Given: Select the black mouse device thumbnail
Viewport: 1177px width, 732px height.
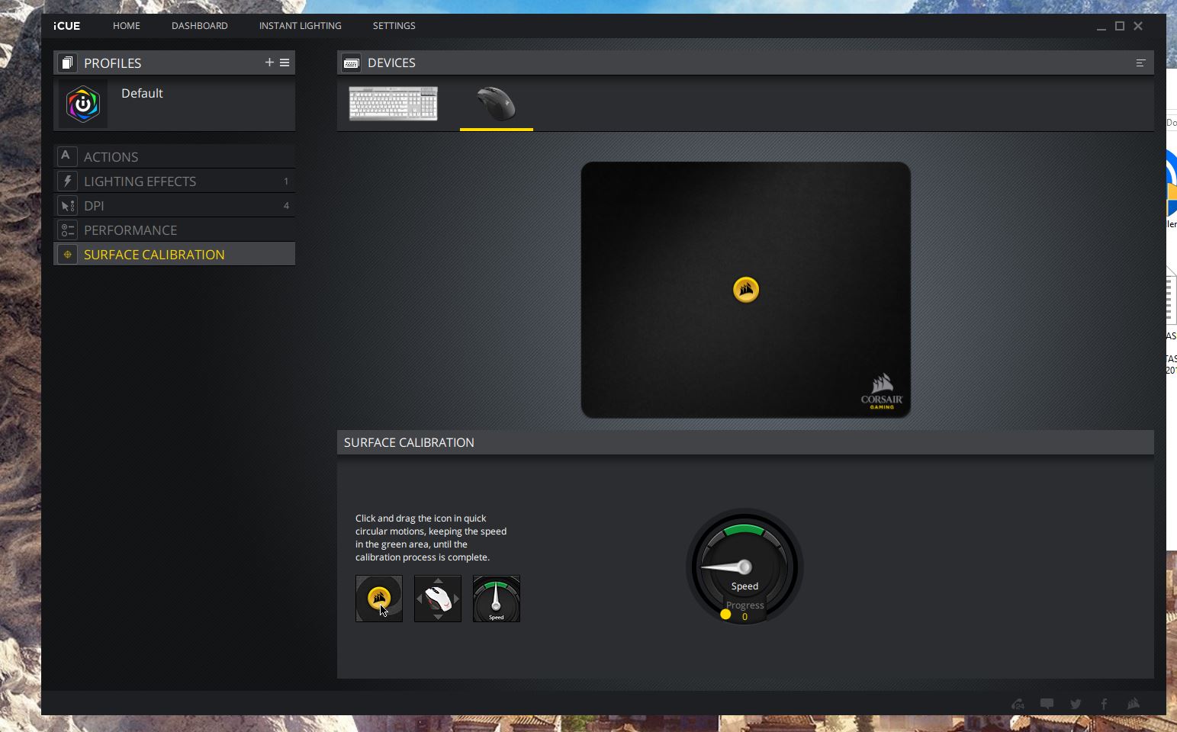Looking at the screenshot, I should (x=497, y=104).
